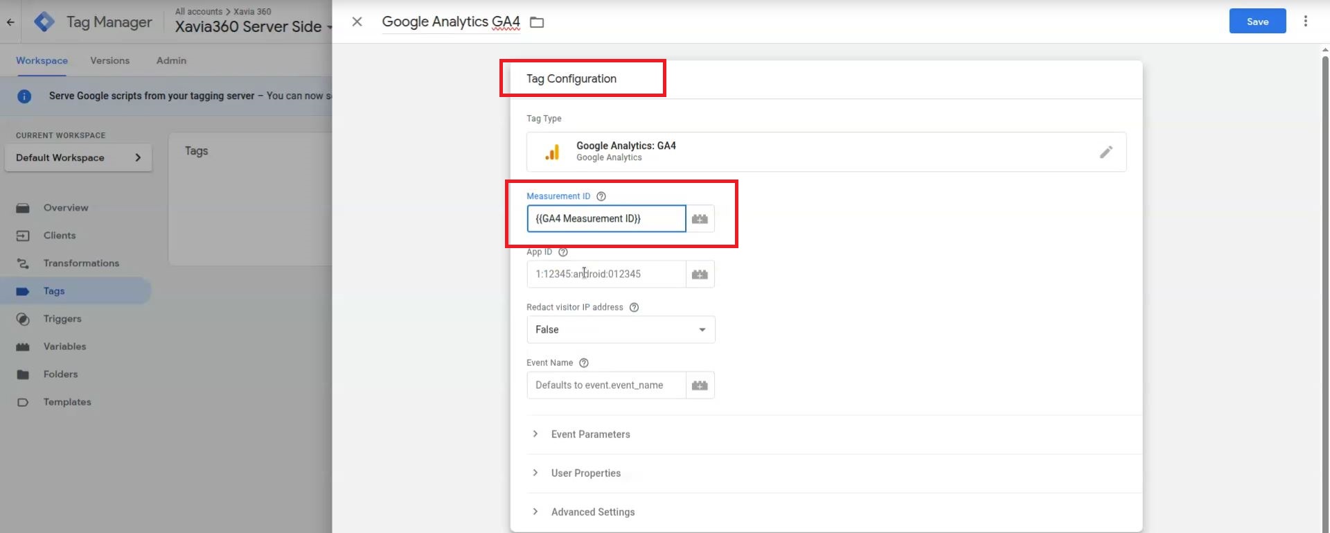Go to Overview in the sidebar
Viewport: 1330px width, 533px height.
[x=66, y=208]
